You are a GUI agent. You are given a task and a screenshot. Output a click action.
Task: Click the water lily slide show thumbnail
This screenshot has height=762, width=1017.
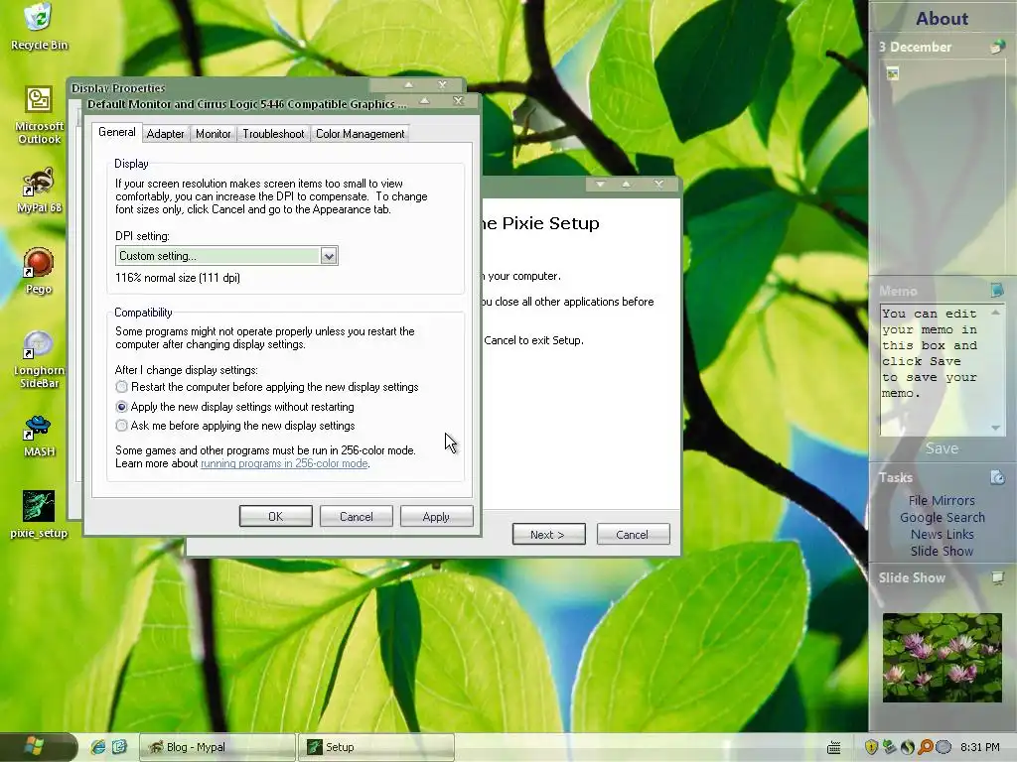tap(942, 657)
